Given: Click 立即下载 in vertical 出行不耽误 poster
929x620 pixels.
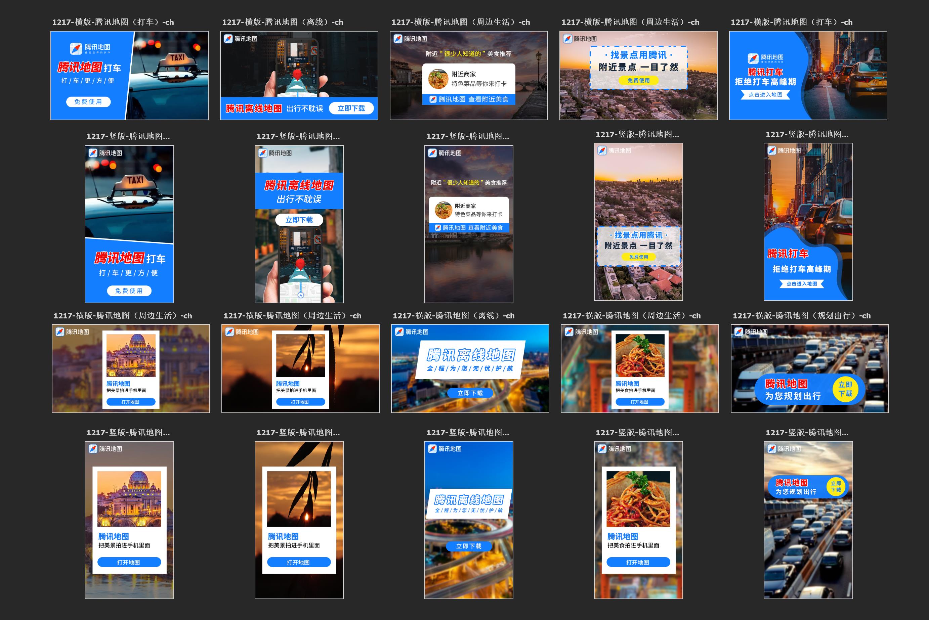Looking at the screenshot, I should click(299, 220).
